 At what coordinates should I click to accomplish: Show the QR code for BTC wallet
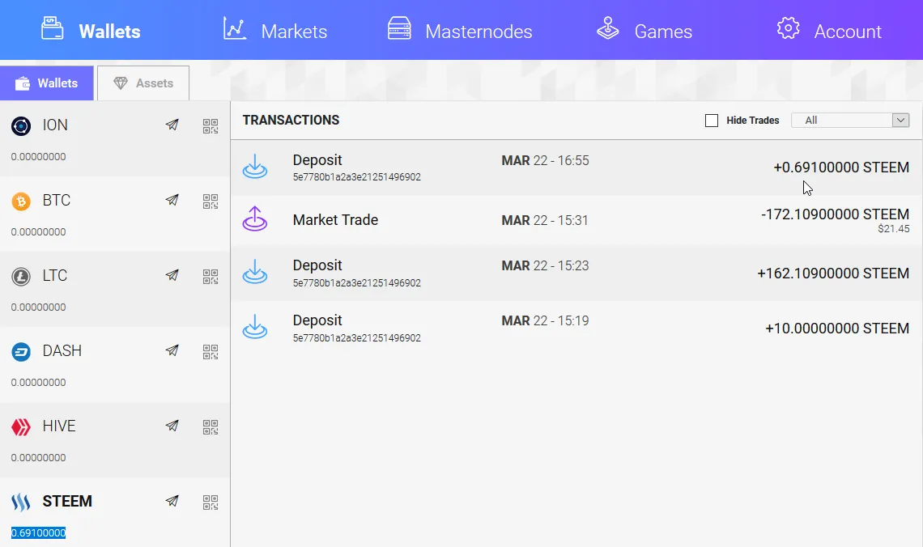211,201
